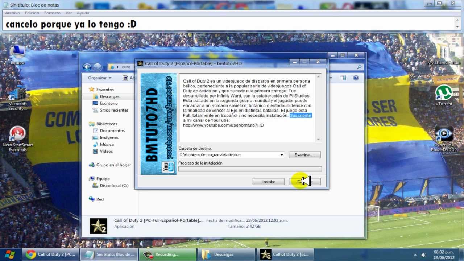Click the Notepad text area line
The image size is (464, 261).
[229, 24]
